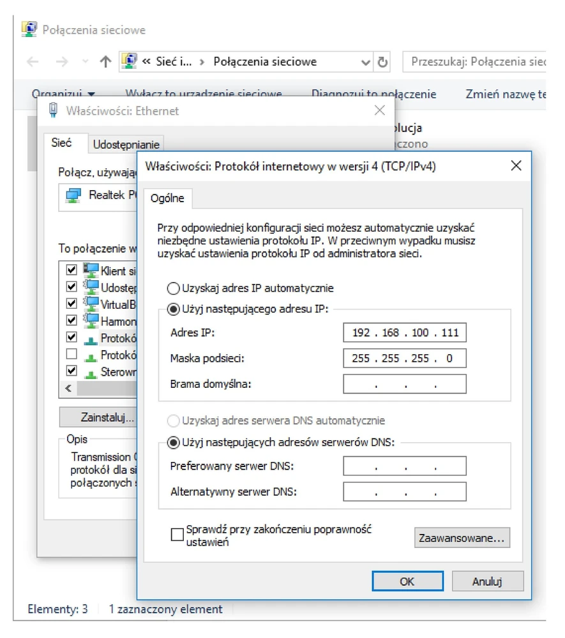
Task: Click the Zaawansowane... button
Action: click(462, 538)
